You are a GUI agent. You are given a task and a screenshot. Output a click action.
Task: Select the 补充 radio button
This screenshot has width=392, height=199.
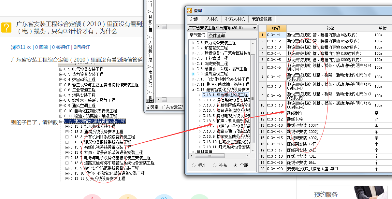[214, 165]
